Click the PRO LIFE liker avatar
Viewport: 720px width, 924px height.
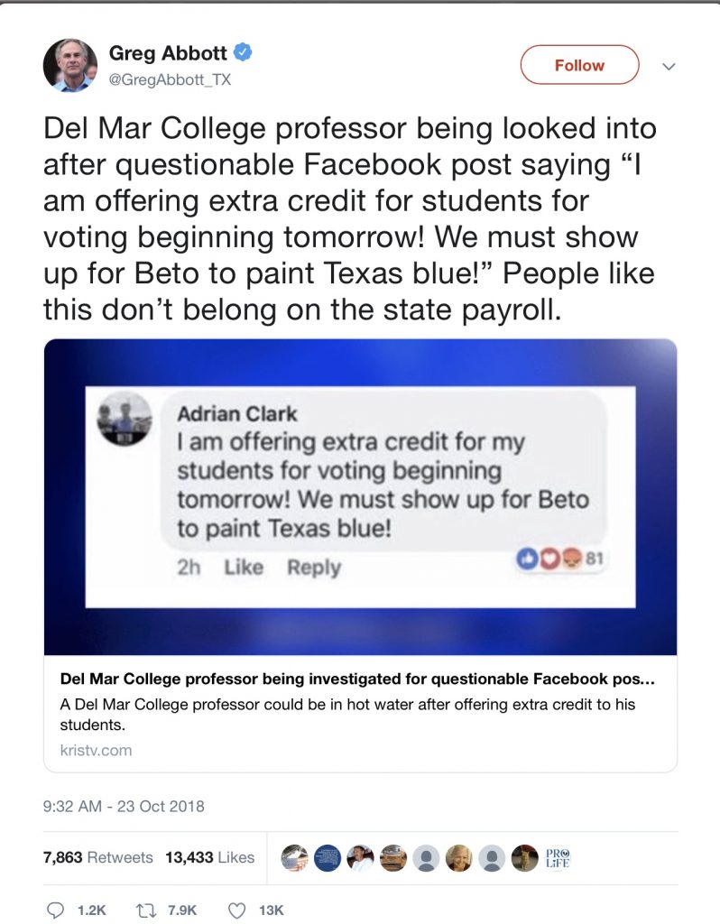(x=558, y=857)
